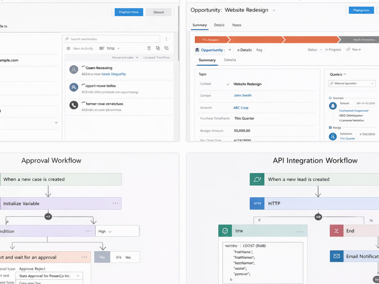The height and width of the screenshot is (284, 379).
Task: Open the High priority dropdown
Action: click(x=117, y=231)
